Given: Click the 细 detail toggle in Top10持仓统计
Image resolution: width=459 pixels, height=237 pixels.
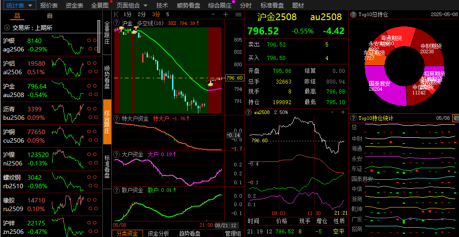Looking at the screenshot, I should pyautogui.click(x=455, y=118).
